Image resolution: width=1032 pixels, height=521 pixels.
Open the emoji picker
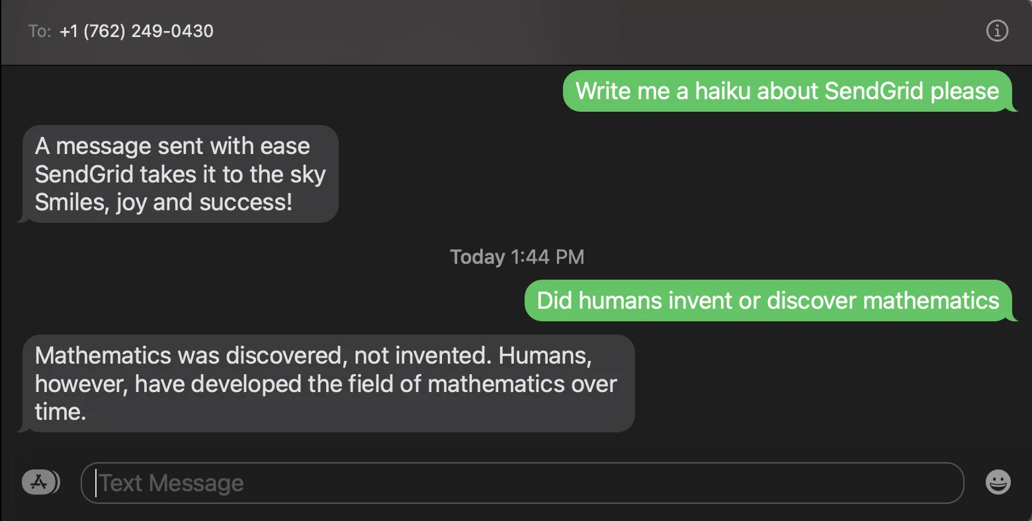pyautogui.click(x=998, y=483)
